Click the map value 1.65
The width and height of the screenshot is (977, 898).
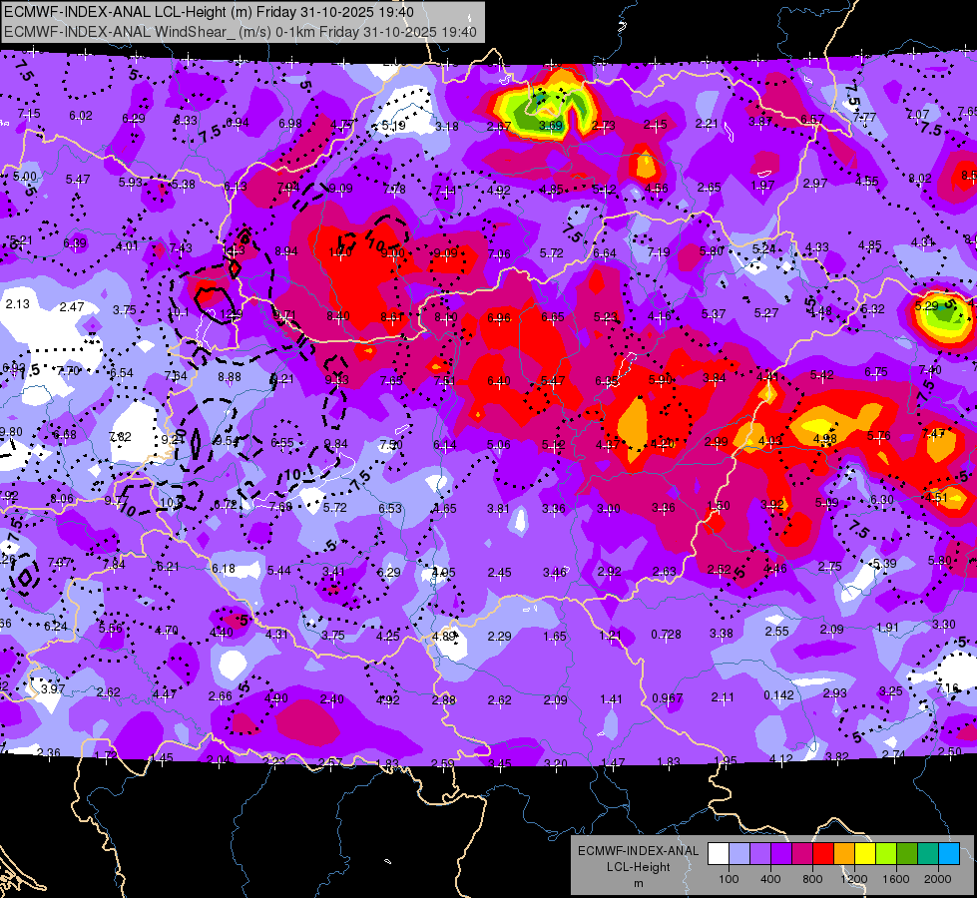[x=555, y=637]
